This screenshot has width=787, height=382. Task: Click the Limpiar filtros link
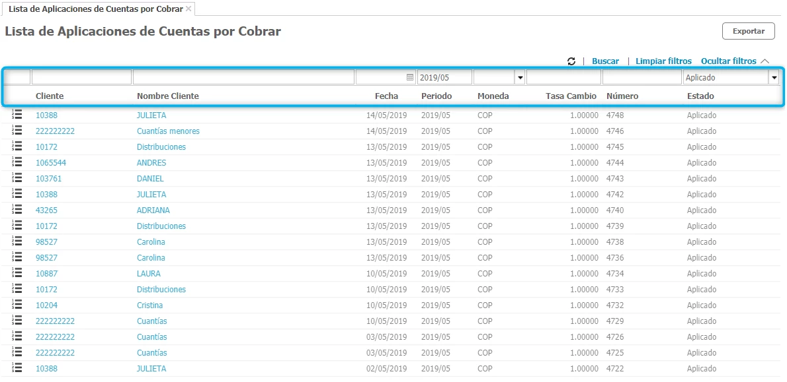click(663, 61)
